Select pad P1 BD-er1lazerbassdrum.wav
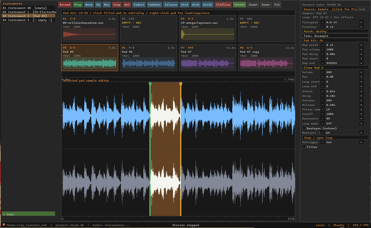This screenshot has height=228, width=371. pyautogui.click(x=90, y=28)
